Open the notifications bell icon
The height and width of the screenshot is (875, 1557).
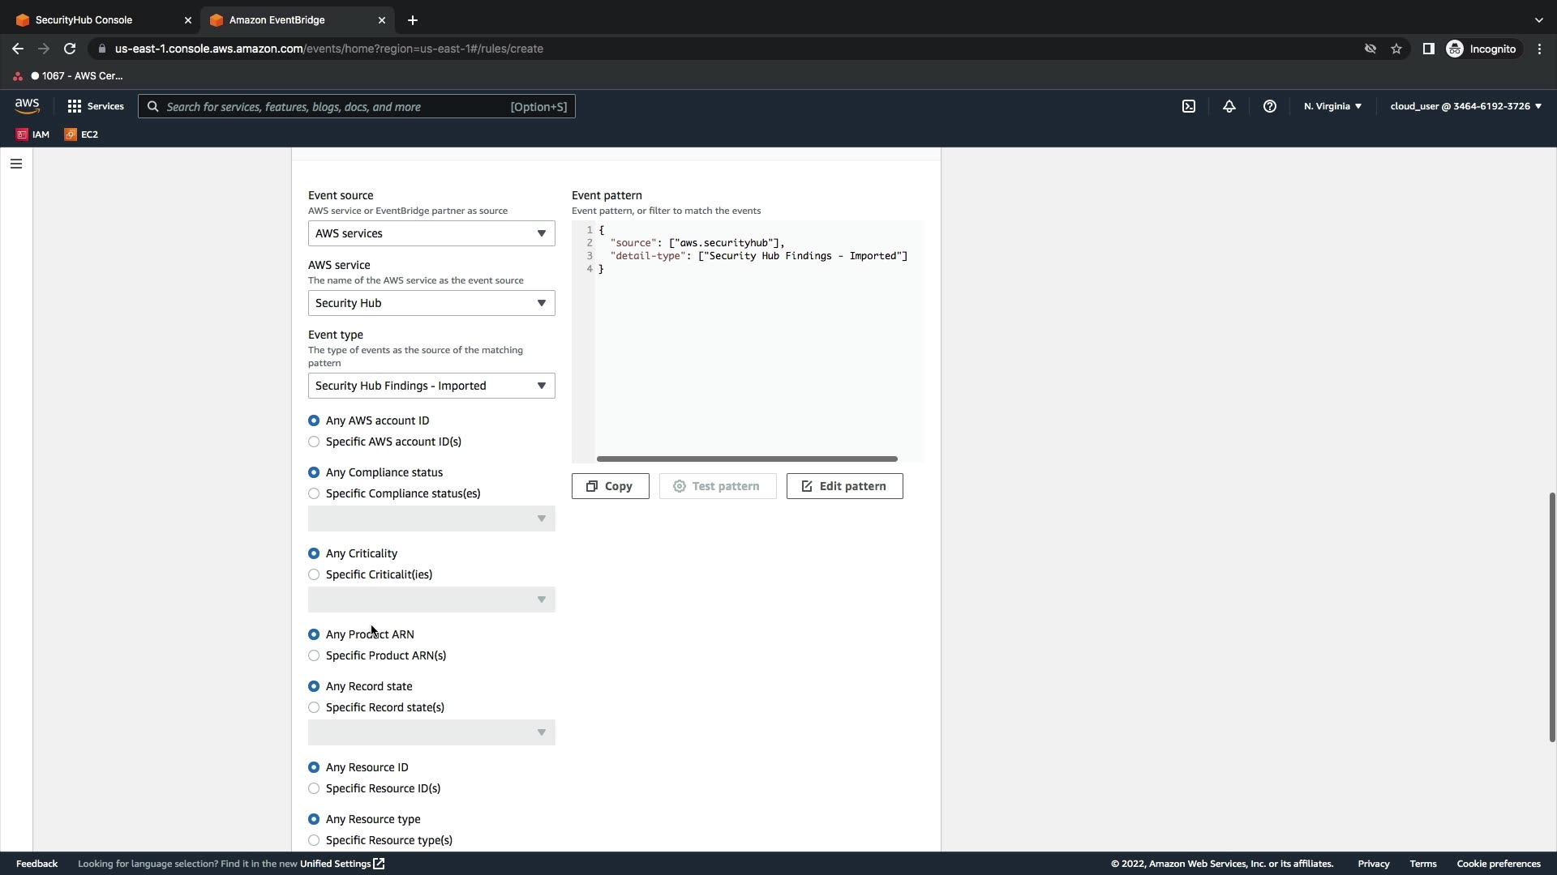[1229, 106]
